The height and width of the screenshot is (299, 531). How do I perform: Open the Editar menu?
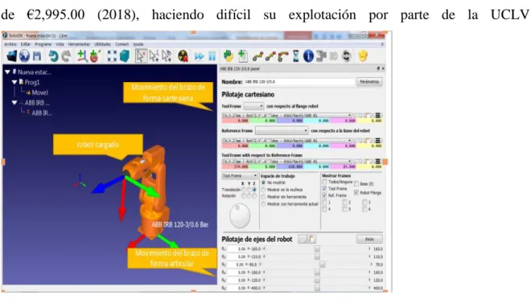(26, 44)
